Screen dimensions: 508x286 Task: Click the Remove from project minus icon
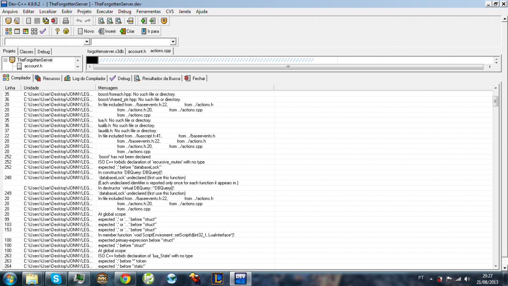pyautogui.click(x=152, y=20)
